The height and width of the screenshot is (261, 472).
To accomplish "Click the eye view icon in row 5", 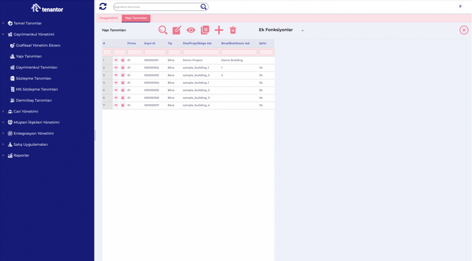I will (x=116, y=90).
